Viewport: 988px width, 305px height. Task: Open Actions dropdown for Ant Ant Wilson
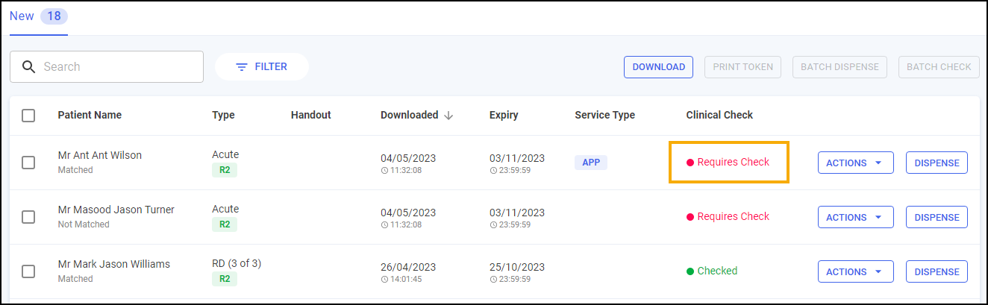[x=855, y=163]
